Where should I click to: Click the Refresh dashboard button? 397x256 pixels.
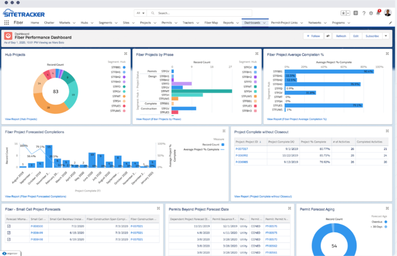(341, 36)
